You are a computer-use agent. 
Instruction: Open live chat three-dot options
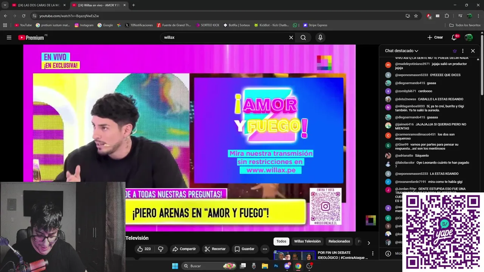[463, 51]
